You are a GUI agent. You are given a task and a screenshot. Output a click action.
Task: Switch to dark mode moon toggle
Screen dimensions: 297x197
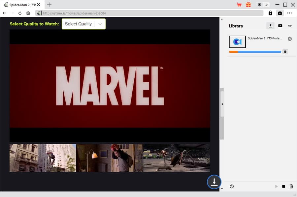click(x=266, y=5)
